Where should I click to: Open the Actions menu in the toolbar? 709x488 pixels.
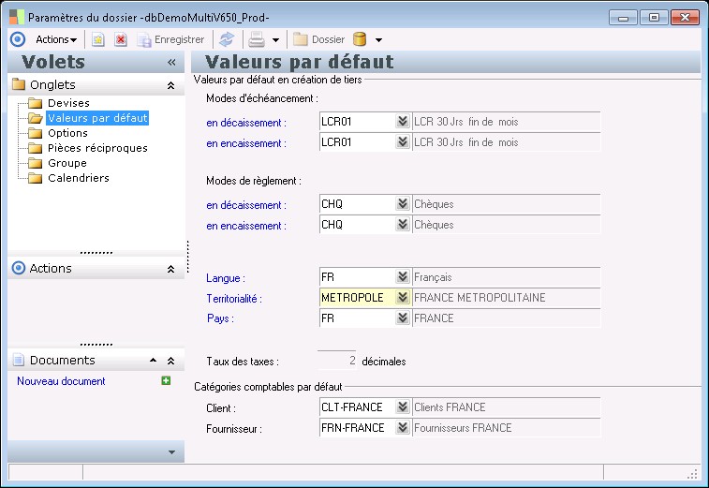pos(56,39)
